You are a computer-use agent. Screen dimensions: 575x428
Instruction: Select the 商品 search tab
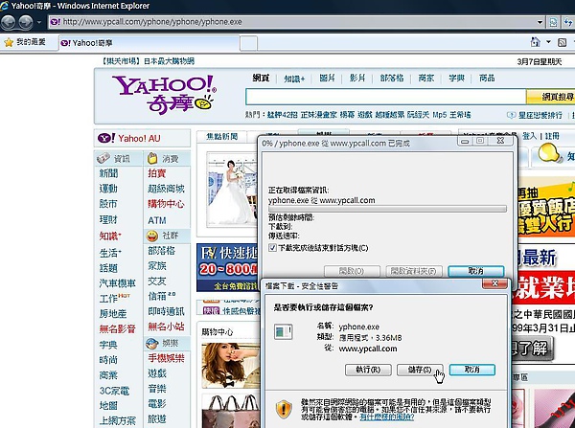[x=487, y=79]
